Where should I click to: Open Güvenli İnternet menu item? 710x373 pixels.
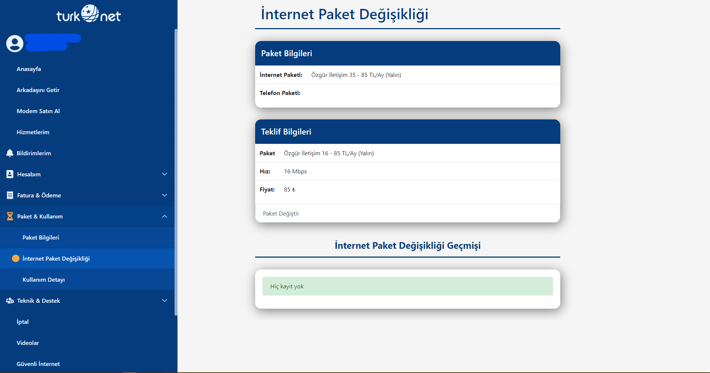point(38,364)
